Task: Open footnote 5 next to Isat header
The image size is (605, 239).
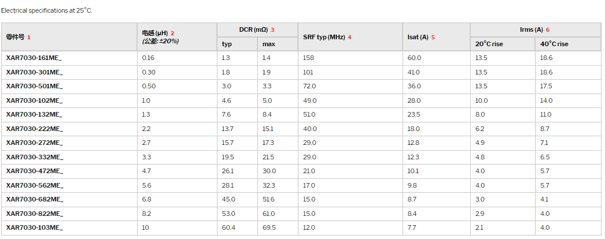Action: click(433, 38)
